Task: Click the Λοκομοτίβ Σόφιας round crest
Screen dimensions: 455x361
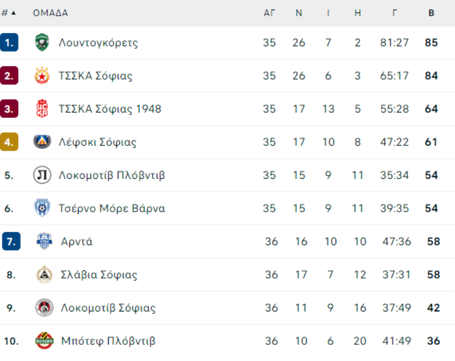Action: click(44, 307)
